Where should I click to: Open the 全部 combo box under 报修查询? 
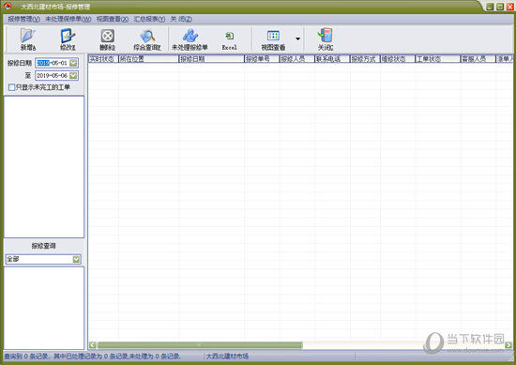pyautogui.click(x=43, y=259)
